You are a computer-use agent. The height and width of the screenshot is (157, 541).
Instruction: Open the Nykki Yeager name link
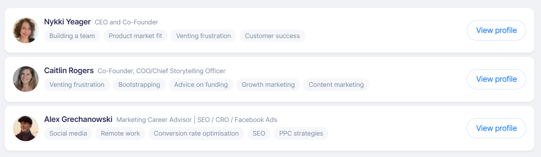67,22
